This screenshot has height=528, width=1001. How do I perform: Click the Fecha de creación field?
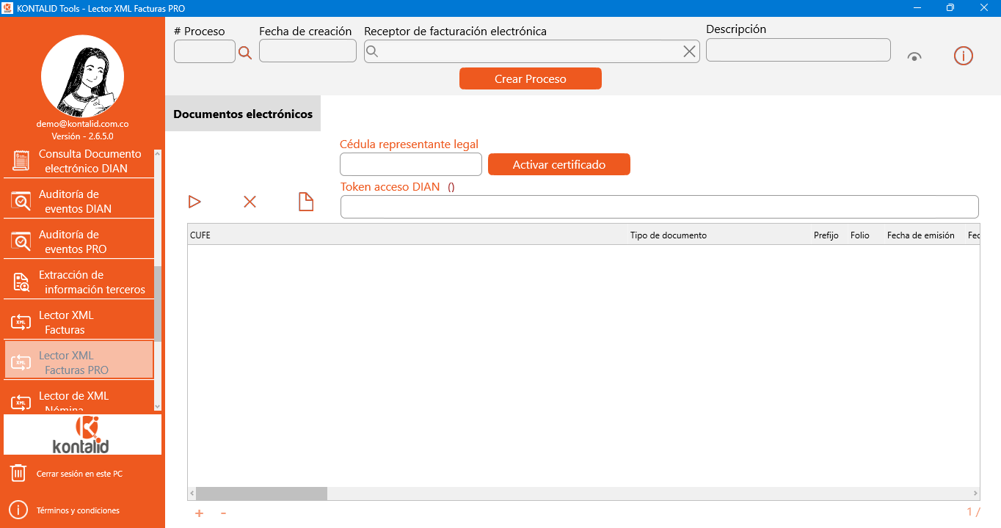[307, 51]
